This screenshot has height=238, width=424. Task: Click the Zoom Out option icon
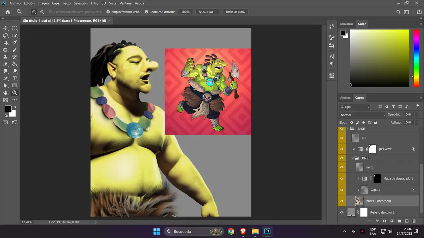click(x=42, y=12)
